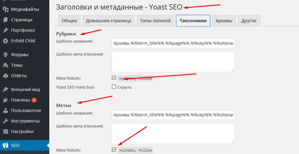Click the user icon beside Пользователи
This screenshot has width=299, height=154.
(6, 110)
